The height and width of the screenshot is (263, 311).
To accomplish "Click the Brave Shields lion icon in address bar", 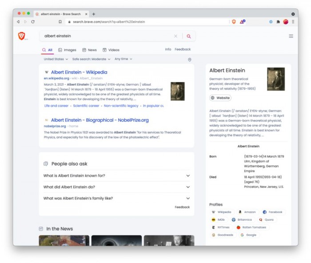I will point(234,21).
